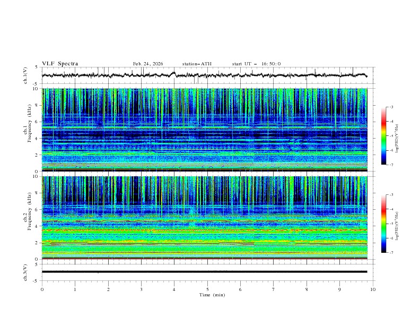The height and width of the screenshot is (325, 420).
Task: Click the 'station=ATH' header label
Action: coord(197,64)
